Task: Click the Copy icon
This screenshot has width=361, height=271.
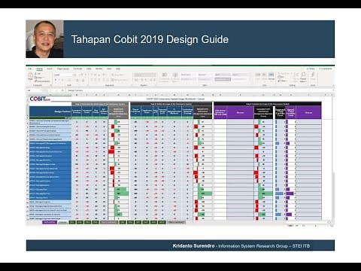Action: [35, 78]
